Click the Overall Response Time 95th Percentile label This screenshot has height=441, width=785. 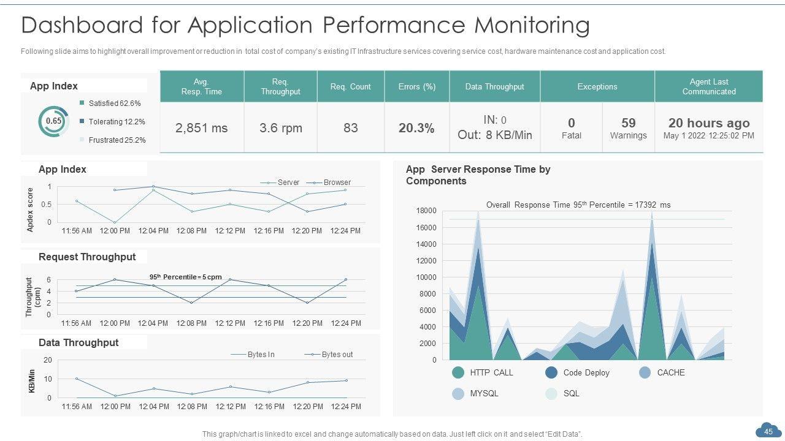[x=578, y=205]
